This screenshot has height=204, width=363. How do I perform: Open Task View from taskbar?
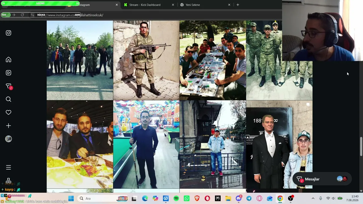(134, 199)
